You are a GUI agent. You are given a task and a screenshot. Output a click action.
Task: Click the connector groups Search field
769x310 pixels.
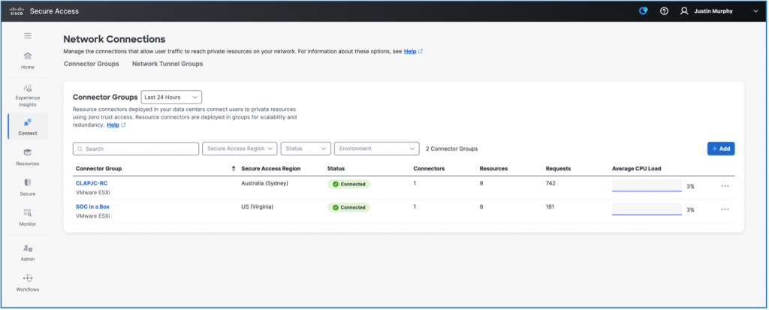coord(136,149)
